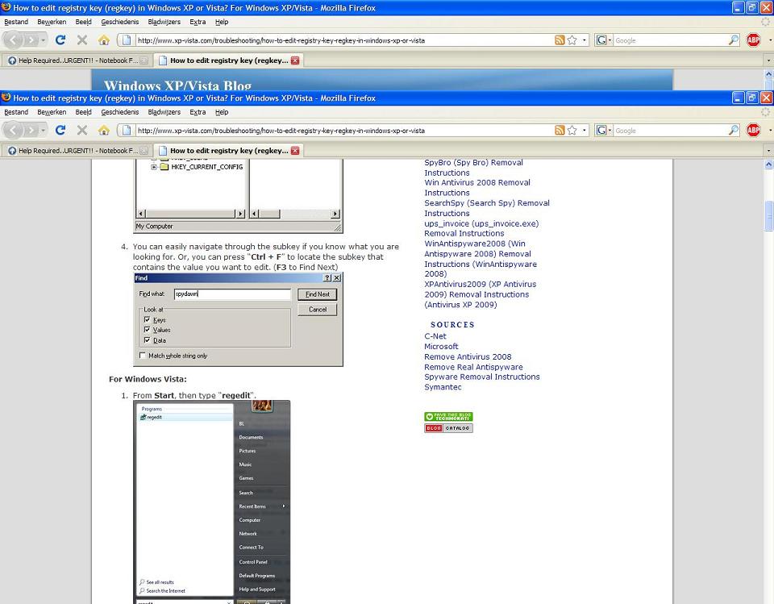774x604 pixels.
Task: Click Forward arrow in foreground Firefox window
Action: click(31, 131)
